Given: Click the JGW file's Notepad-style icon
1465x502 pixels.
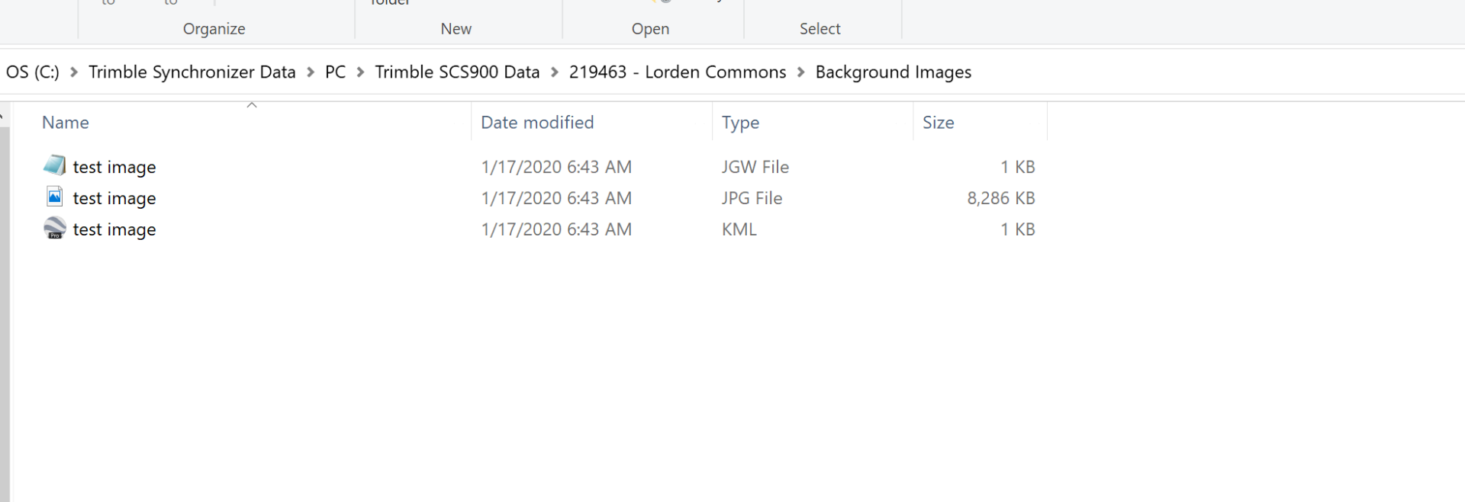Looking at the screenshot, I should pyautogui.click(x=54, y=165).
